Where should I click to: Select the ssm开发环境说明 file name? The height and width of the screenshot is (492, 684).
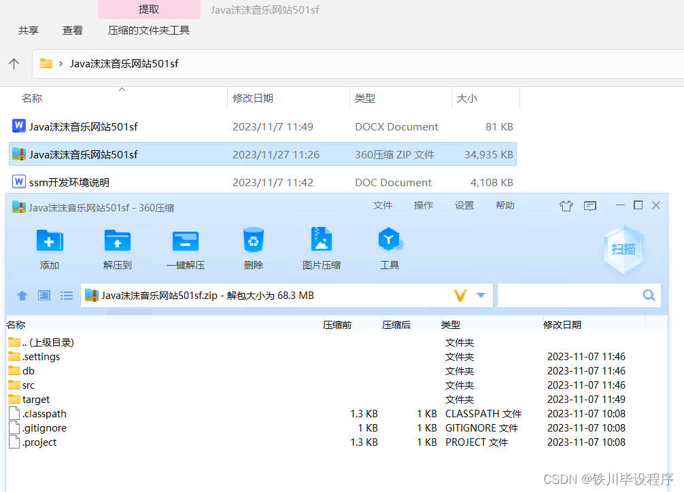(69, 182)
